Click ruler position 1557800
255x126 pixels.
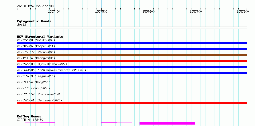pos(243,11)
